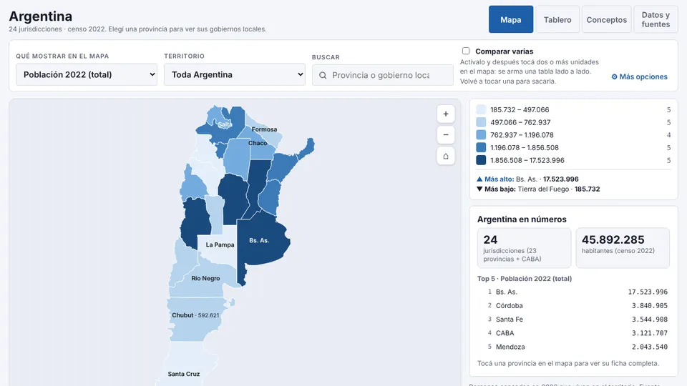
Task: Switch to the Mapa tab
Action: (511, 19)
